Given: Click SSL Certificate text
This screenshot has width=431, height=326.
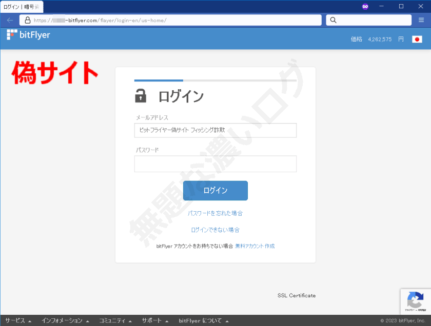Looking at the screenshot, I should (297, 296).
